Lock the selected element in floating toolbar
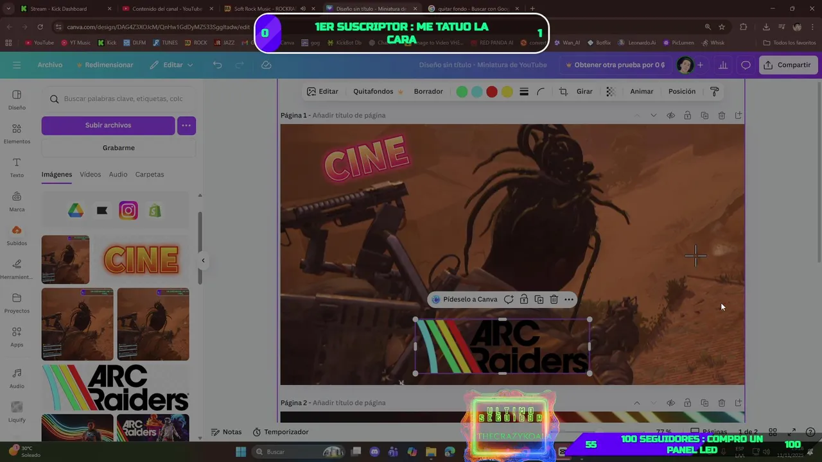Viewport: 822px width, 462px height. tap(524, 300)
